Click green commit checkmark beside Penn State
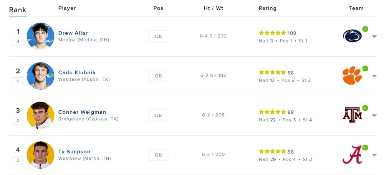 [x=365, y=29]
